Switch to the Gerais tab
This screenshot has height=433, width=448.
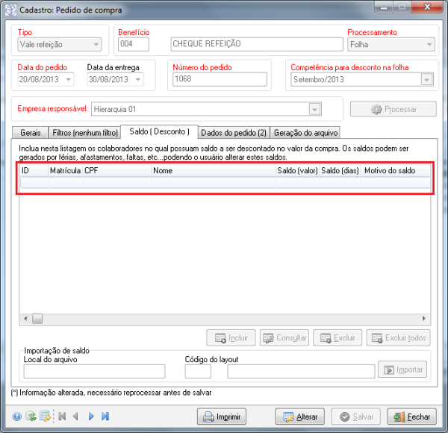[x=31, y=133]
